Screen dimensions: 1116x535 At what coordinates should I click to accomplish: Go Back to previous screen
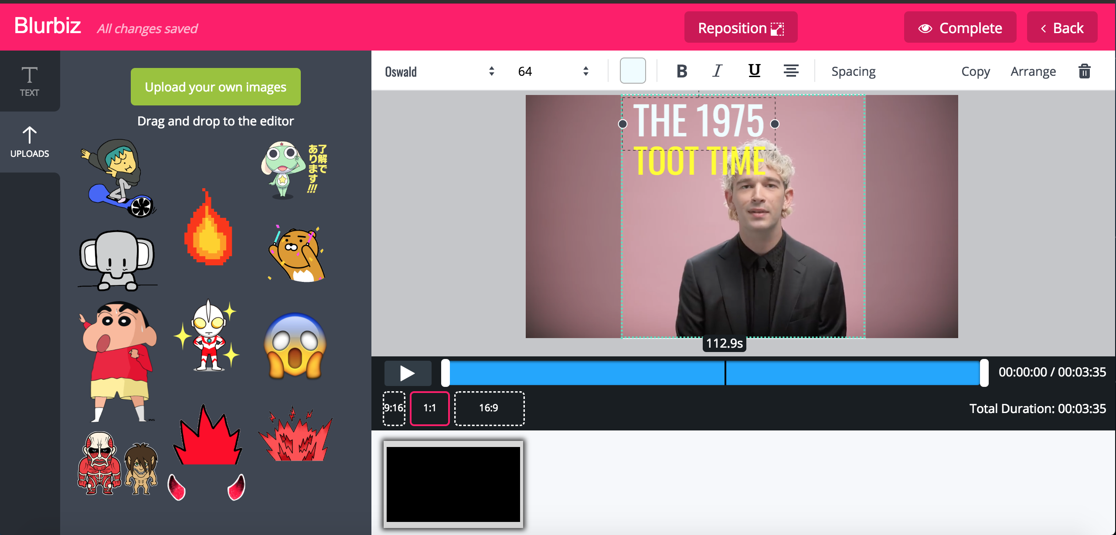(1062, 28)
